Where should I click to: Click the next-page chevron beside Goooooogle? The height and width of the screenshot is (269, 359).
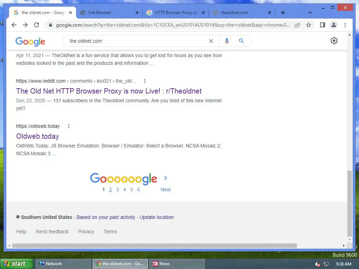pyautogui.click(x=165, y=178)
